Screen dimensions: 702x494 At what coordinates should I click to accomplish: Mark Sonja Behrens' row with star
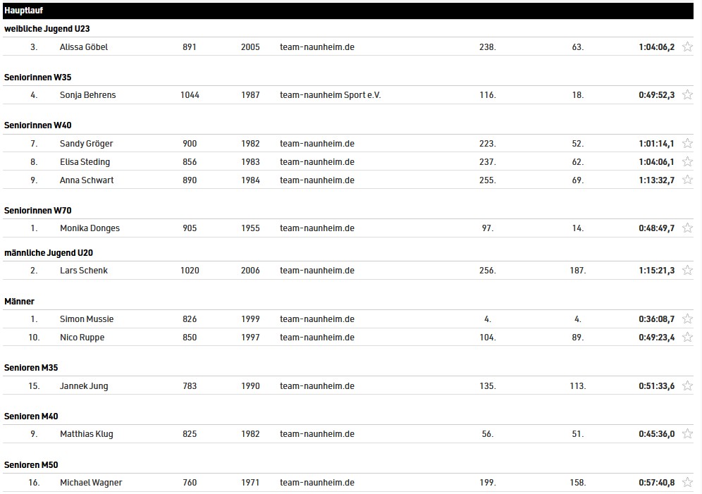[687, 94]
